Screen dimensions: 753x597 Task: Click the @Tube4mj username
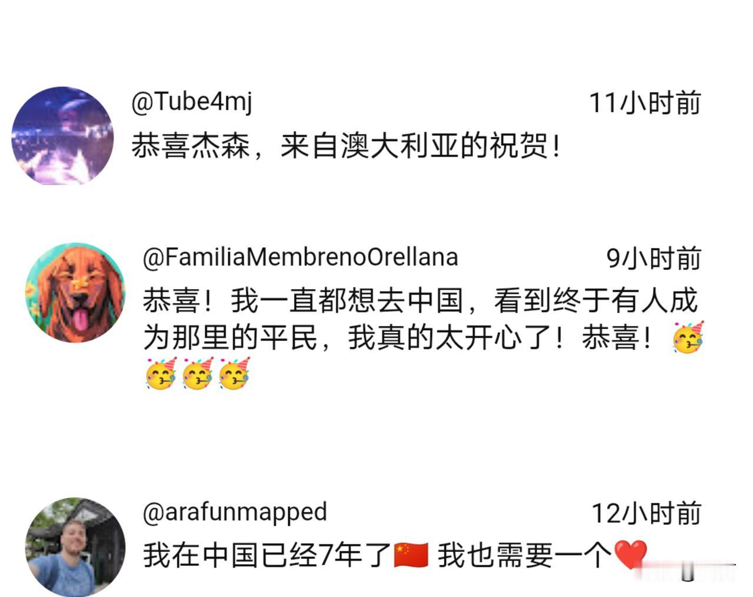coord(192,102)
